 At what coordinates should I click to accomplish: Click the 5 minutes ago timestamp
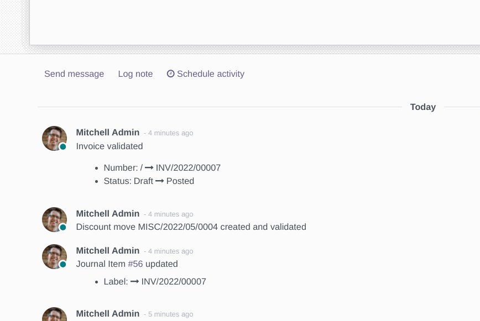pos(170,314)
